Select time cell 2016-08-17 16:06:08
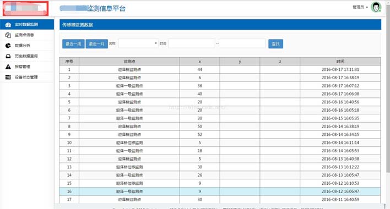 [x=340, y=94]
